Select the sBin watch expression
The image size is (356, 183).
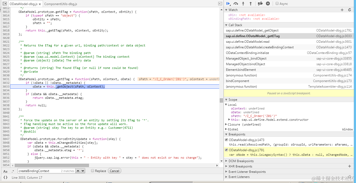[247, 15]
